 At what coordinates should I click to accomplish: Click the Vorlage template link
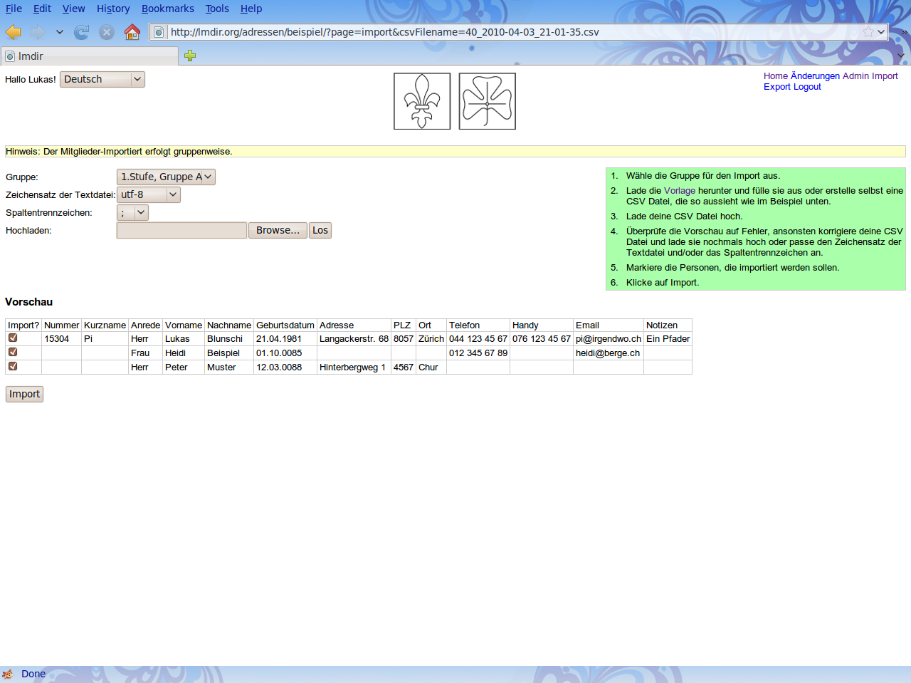[679, 191]
